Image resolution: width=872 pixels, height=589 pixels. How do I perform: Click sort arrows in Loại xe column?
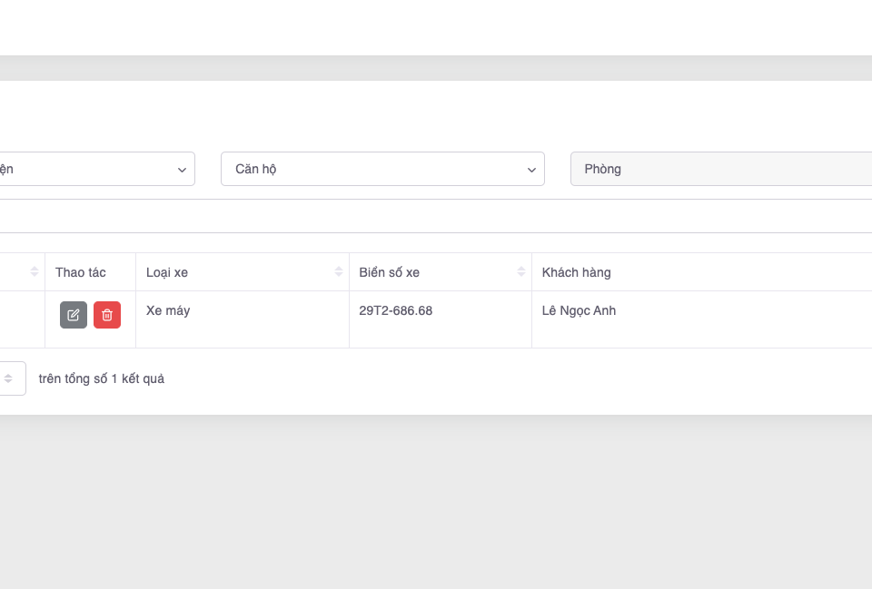339,272
